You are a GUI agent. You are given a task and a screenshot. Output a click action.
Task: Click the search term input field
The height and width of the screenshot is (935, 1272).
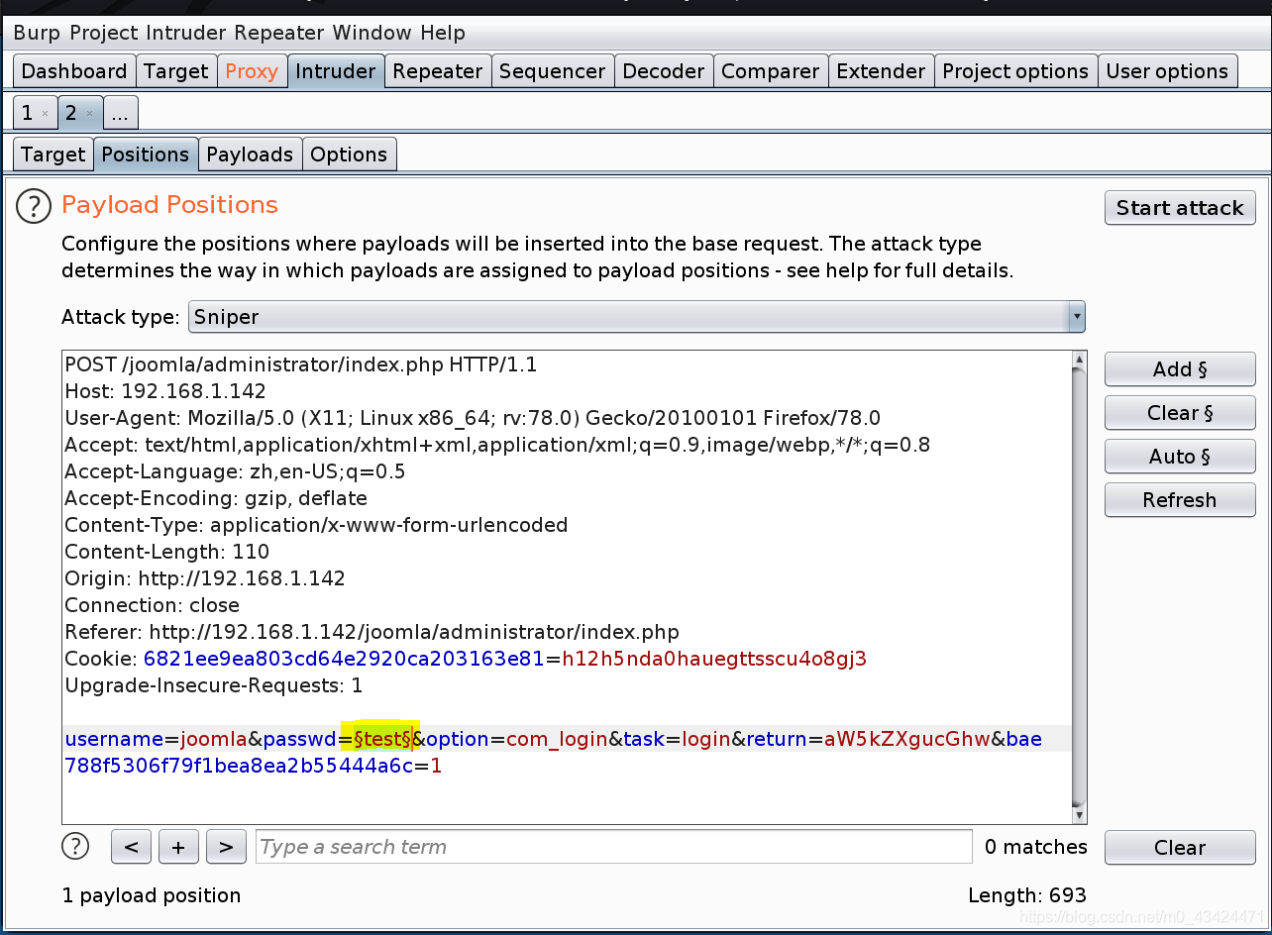pyautogui.click(x=613, y=847)
